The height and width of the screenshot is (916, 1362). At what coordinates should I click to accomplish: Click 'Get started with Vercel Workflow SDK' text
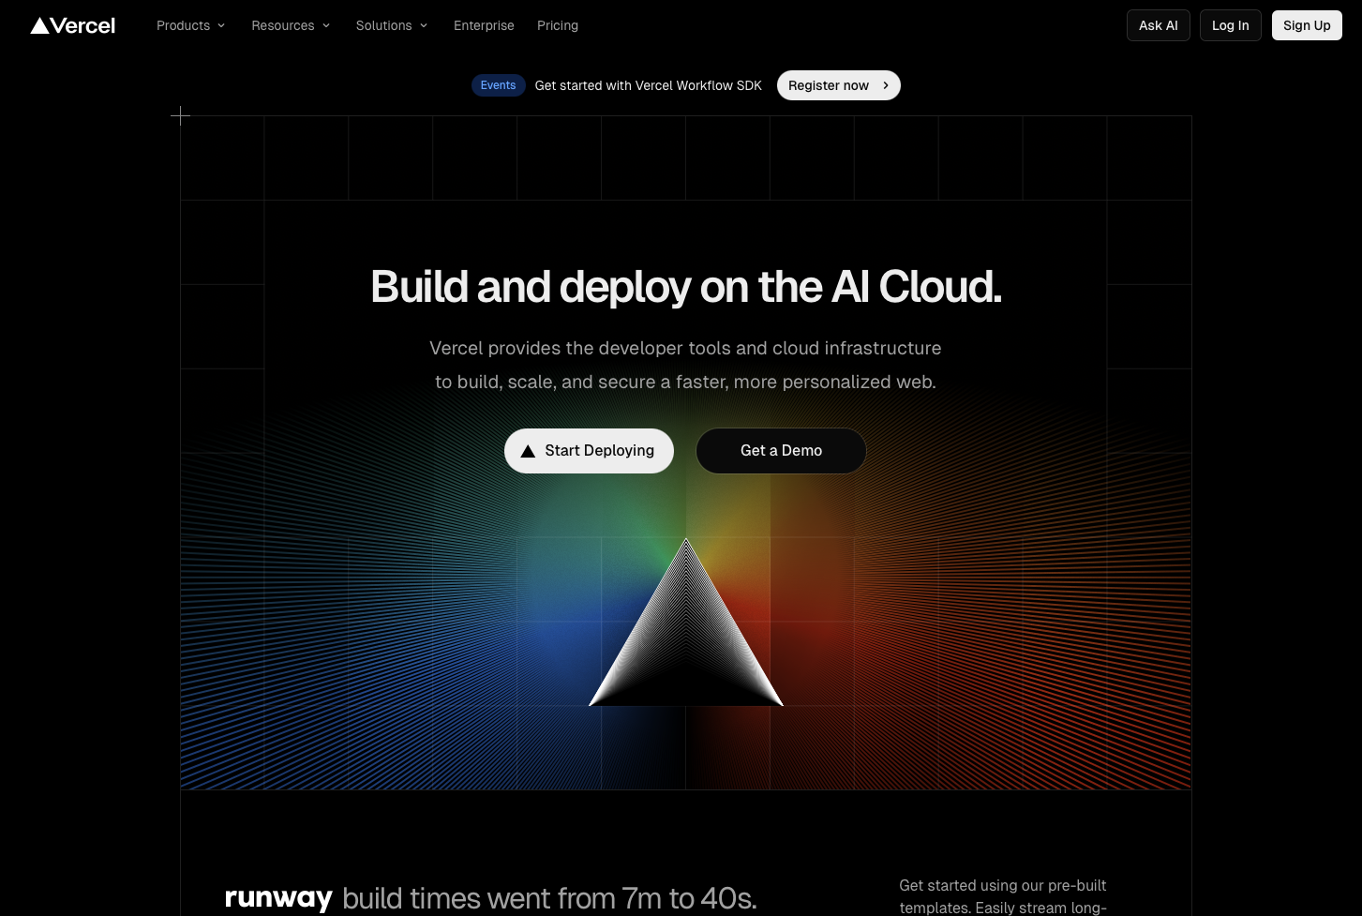pos(649,85)
